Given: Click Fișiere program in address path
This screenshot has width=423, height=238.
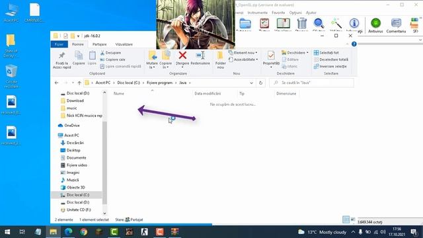Looking at the screenshot, I should click(x=159, y=83).
